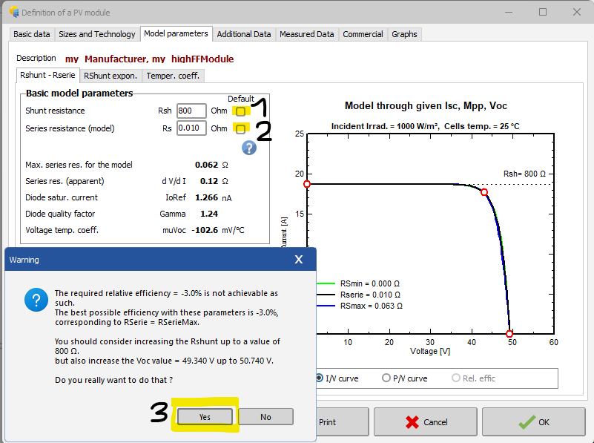594x443 pixels.
Task: Click the Mpp red marker on curve
Action: click(x=484, y=192)
